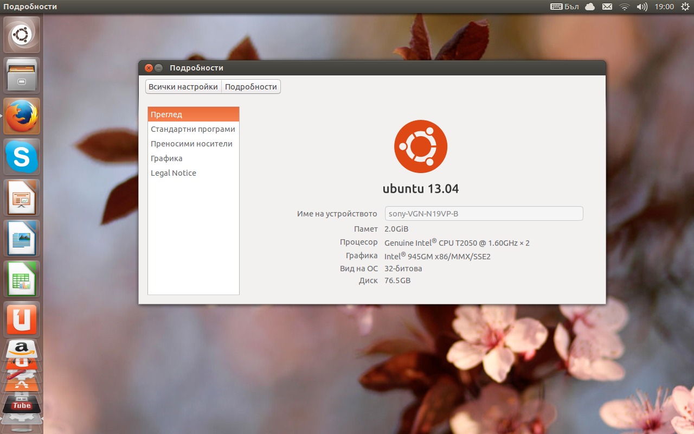The image size is (694, 434).
Task: Expand the sound volume indicator menu
Action: coord(642,7)
